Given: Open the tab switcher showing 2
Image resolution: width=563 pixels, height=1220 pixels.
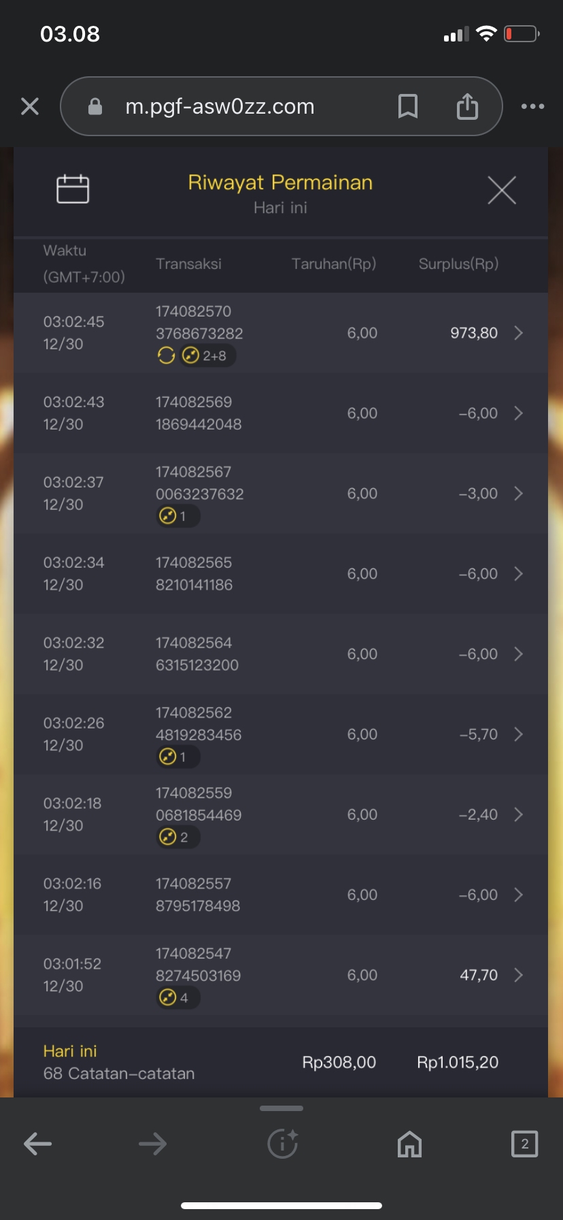Looking at the screenshot, I should point(524,1144).
